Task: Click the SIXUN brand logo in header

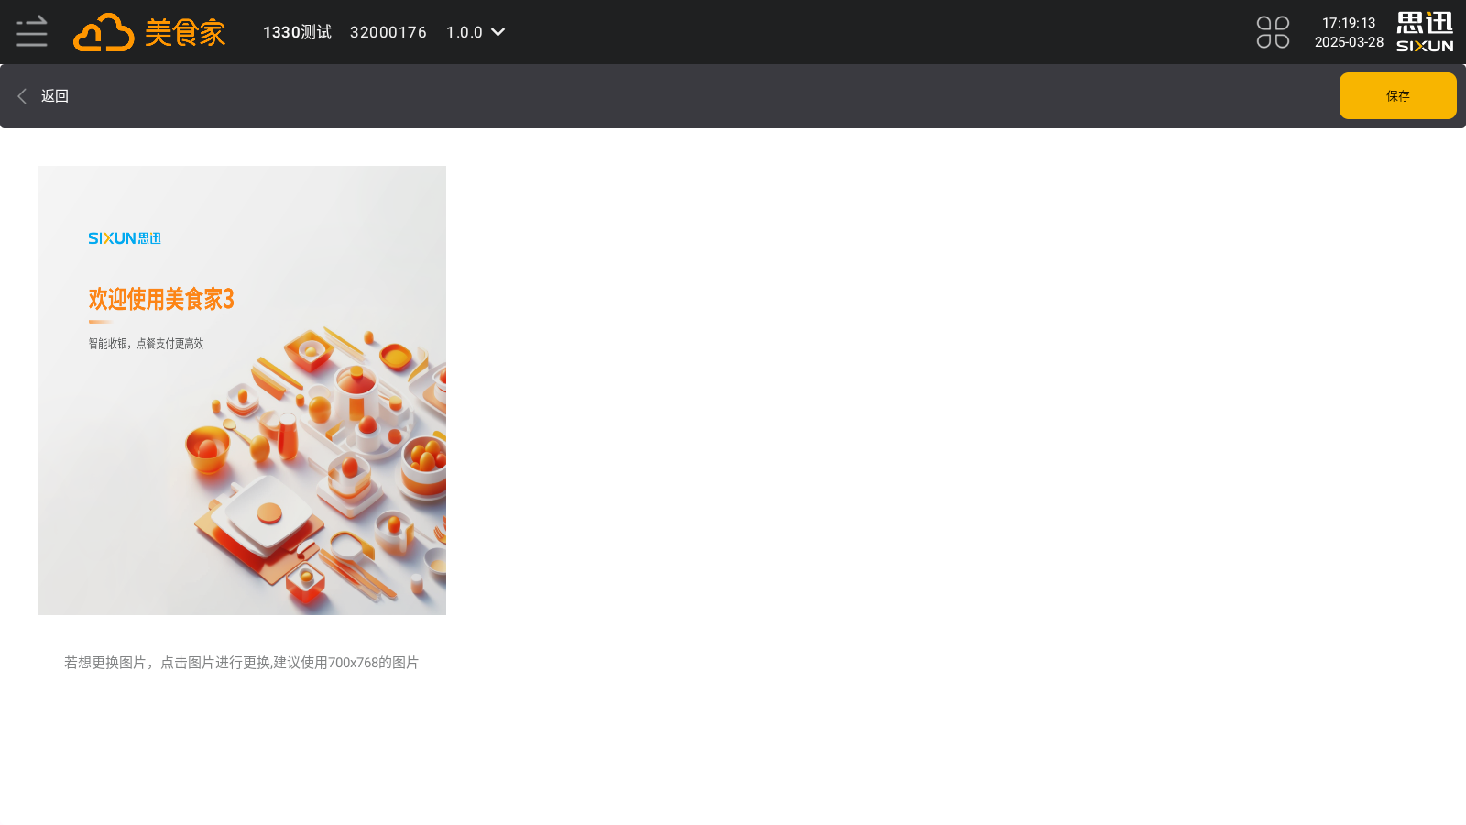Action: pyautogui.click(x=1425, y=32)
